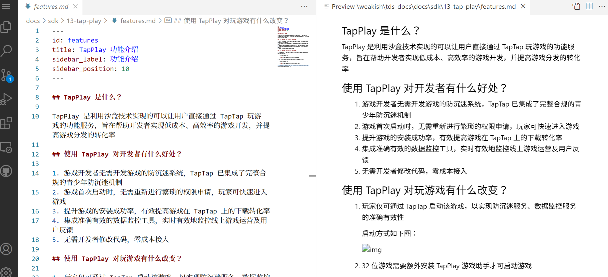
Task: Open the Extensions view
Action: pyautogui.click(x=6, y=123)
